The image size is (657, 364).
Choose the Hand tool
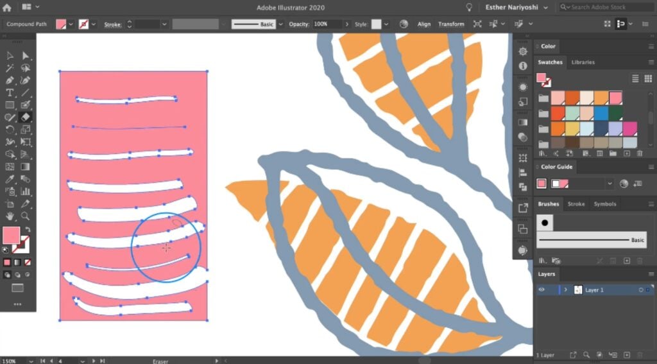10,216
